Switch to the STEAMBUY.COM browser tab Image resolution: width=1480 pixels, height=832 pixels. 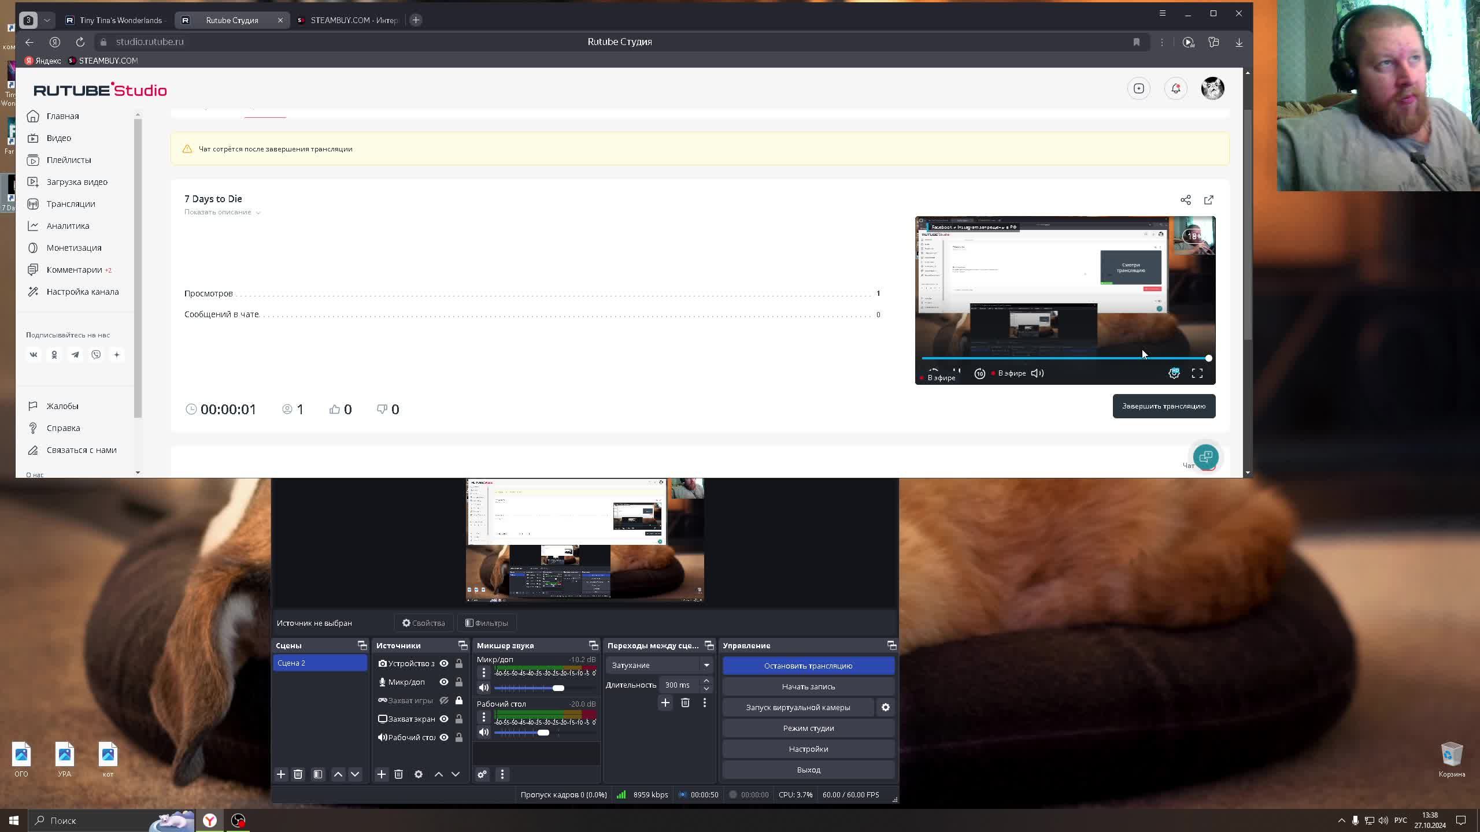[350, 20]
